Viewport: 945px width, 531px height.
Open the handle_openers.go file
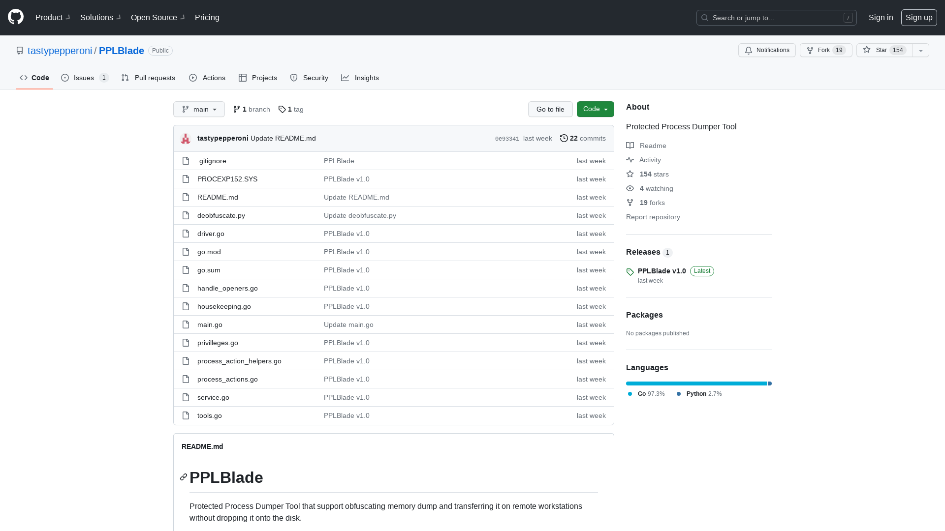point(227,289)
